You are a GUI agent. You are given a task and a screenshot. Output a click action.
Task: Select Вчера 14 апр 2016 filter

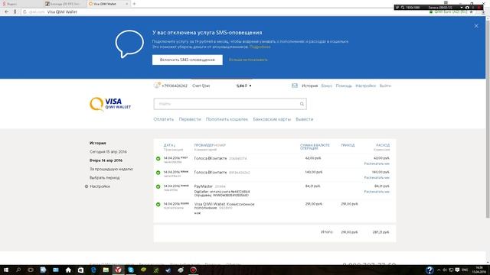106,160
